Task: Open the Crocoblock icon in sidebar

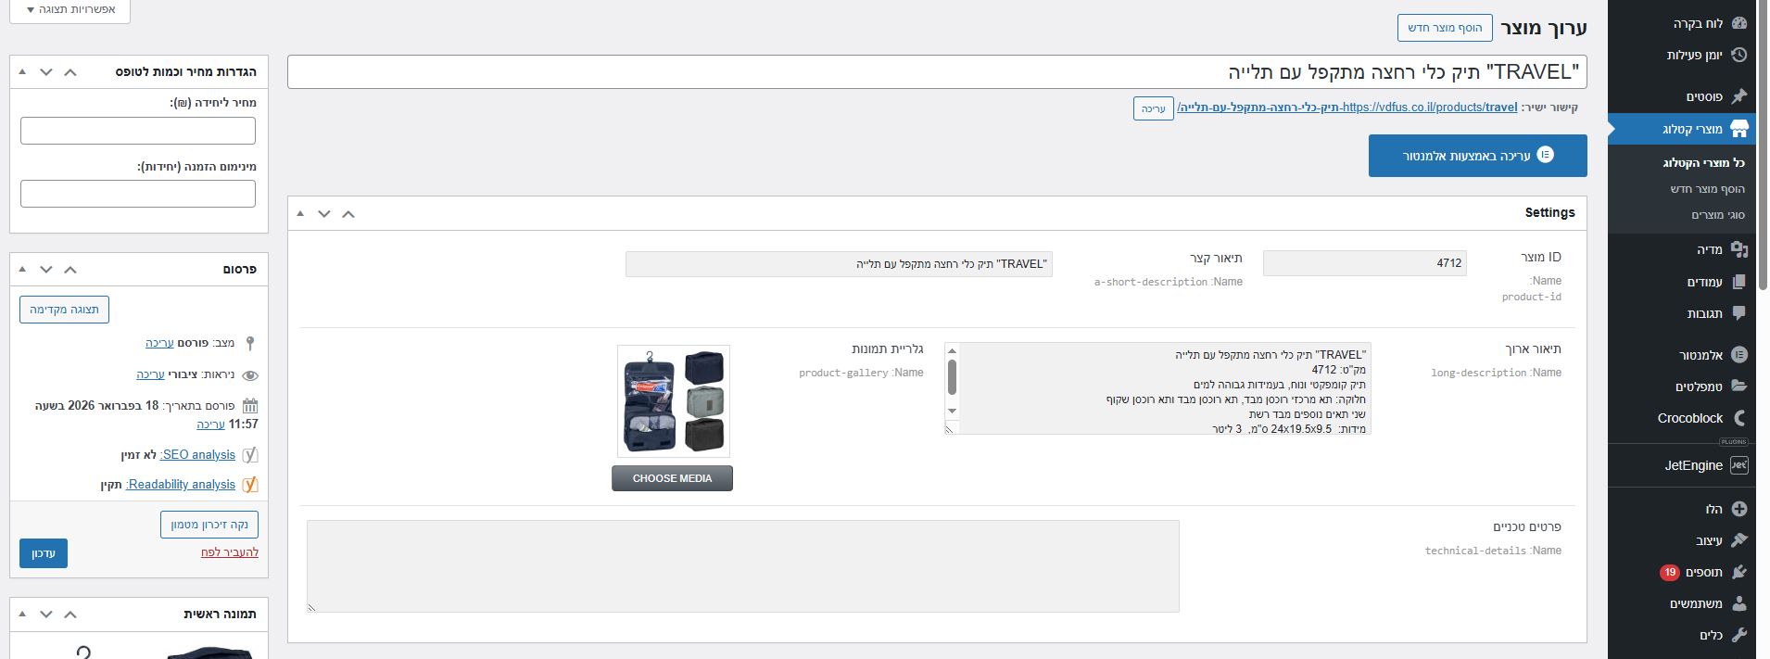Action: coord(1738,418)
